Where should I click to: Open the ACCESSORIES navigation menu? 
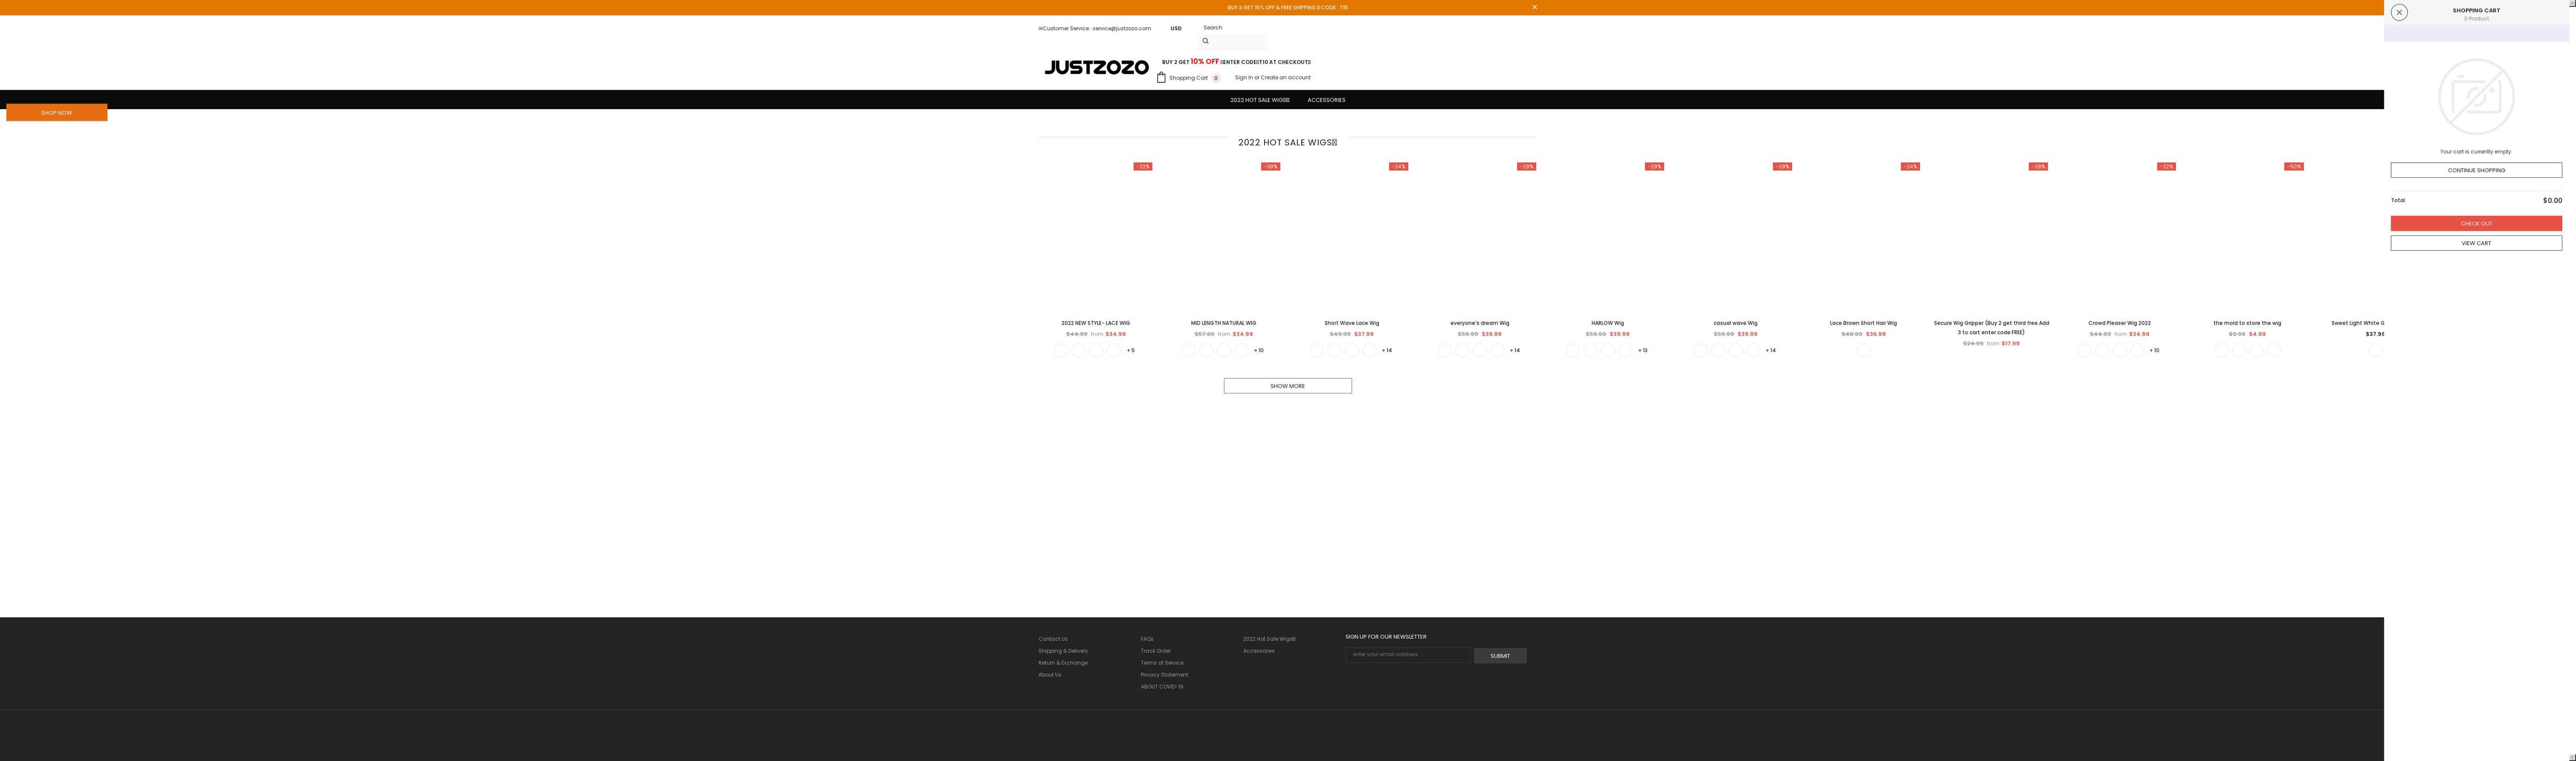click(1326, 100)
